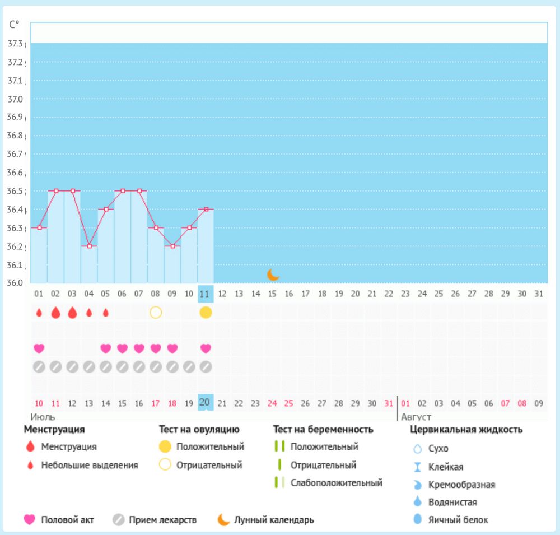
Task: Click the menstruation drop icon on cycle day 02
Action: coord(55,313)
